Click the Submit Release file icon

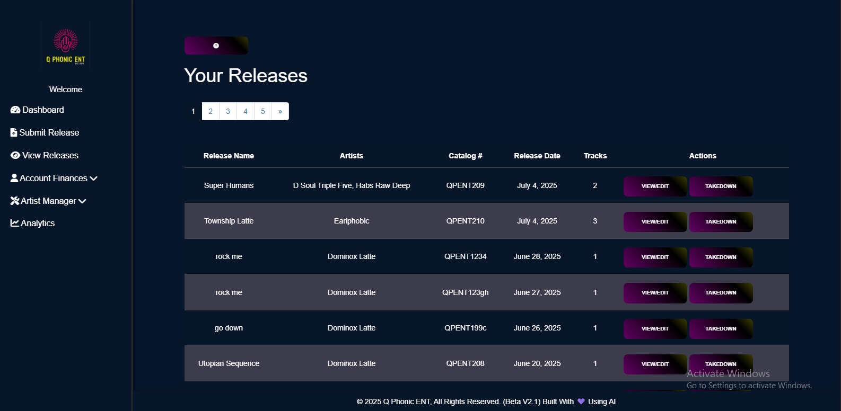pos(14,132)
